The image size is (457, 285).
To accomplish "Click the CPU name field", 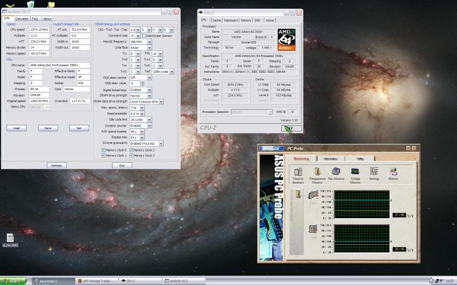I will click(x=59, y=66).
